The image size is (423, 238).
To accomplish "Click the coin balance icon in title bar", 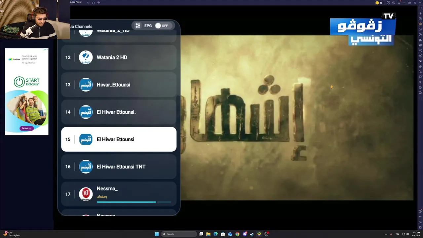I will (377, 3).
